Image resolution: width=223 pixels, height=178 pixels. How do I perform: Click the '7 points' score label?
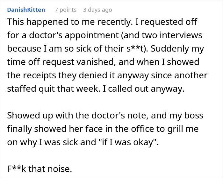[66, 10]
